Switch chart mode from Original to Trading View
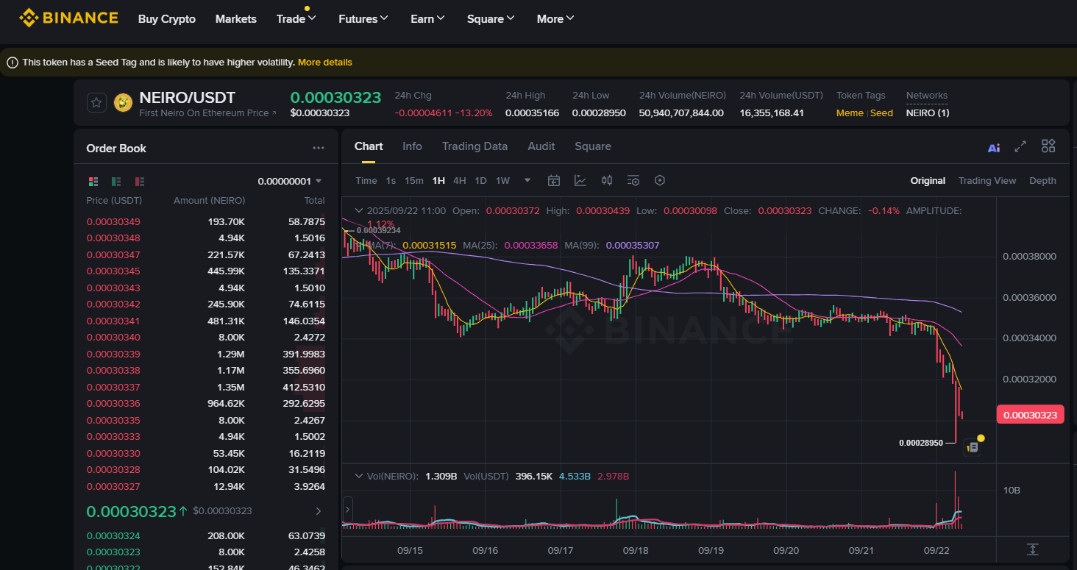 tap(987, 180)
